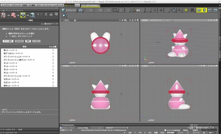Select 胴体\ルートパート row
The image size is (221, 134).
tap(29, 85)
